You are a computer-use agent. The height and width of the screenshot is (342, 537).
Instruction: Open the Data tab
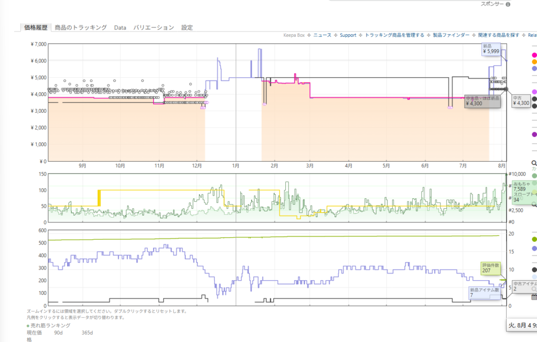tap(120, 28)
